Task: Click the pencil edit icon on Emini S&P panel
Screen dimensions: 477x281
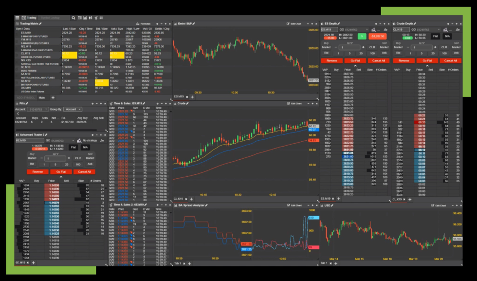Action: 194,23
